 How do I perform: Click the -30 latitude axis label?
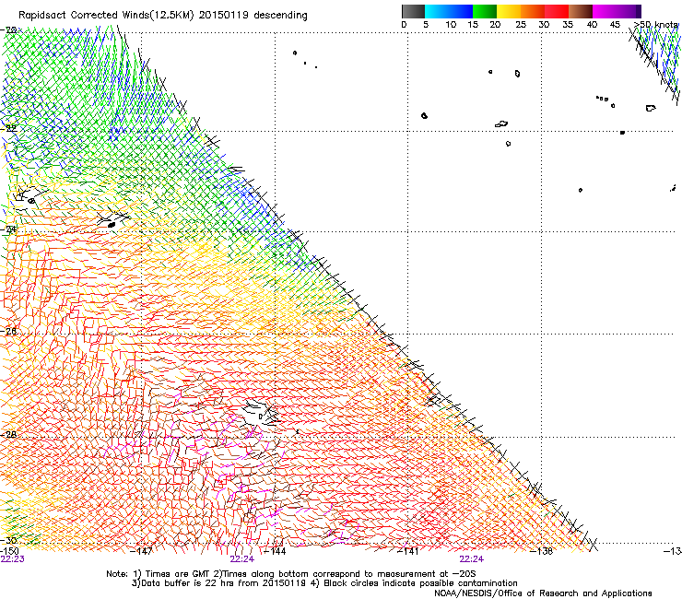[x=8, y=541]
